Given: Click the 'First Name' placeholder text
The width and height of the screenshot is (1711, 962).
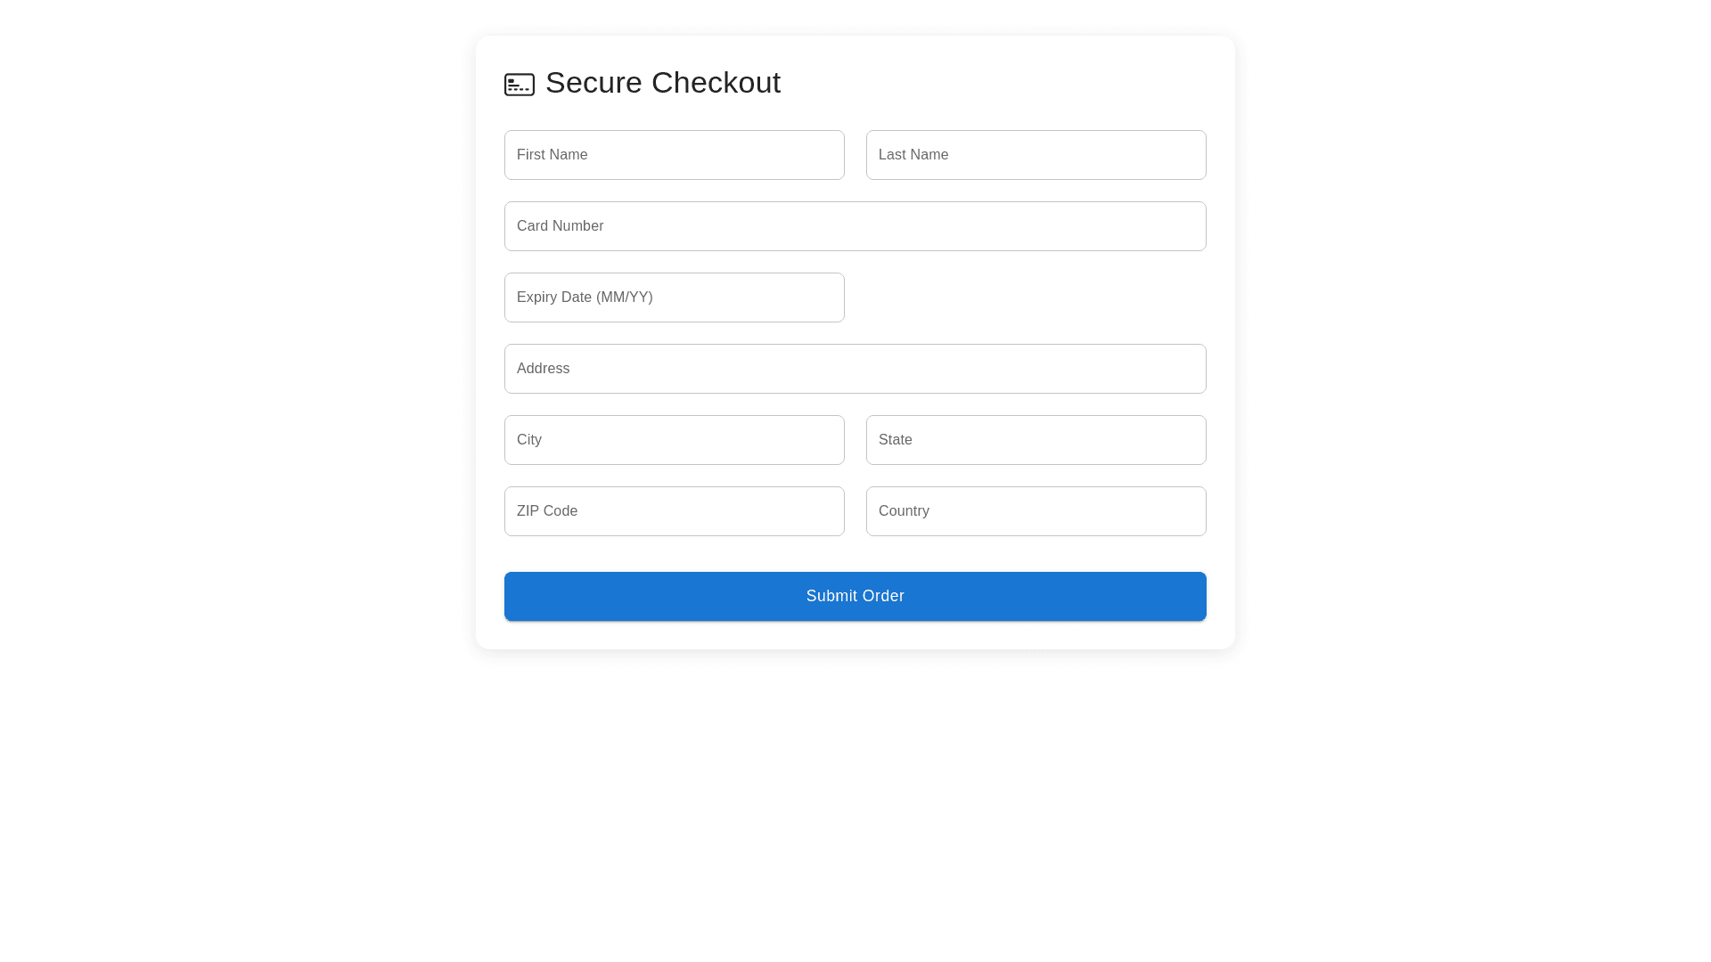Looking at the screenshot, I should click(552, 155).
